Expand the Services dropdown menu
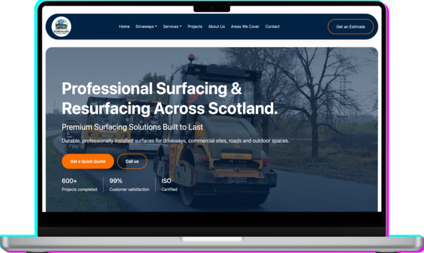 172,27
